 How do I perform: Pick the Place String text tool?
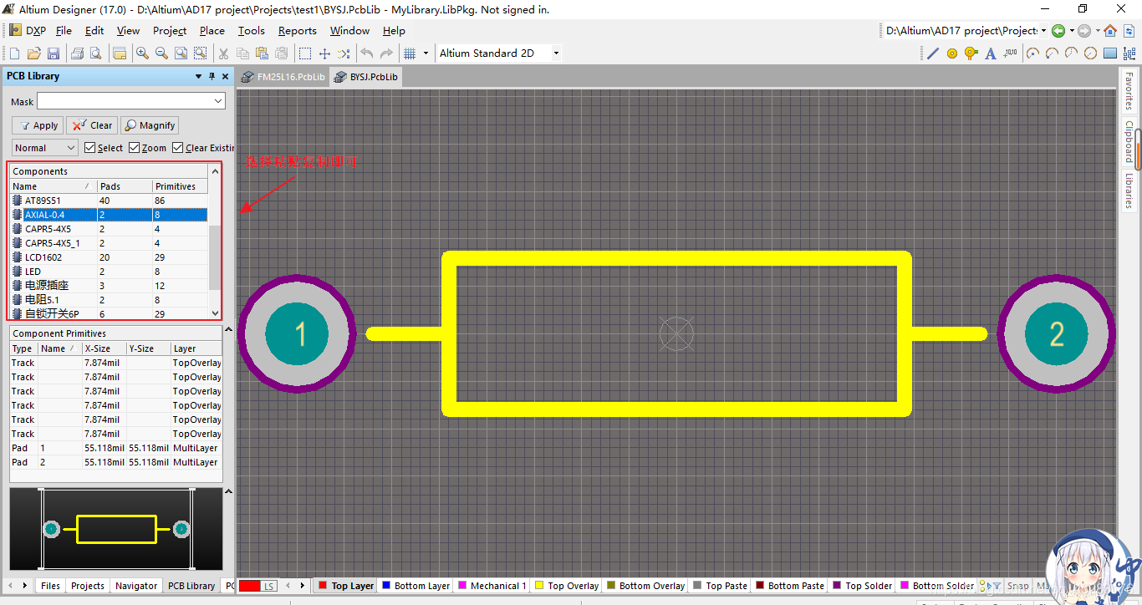tap(991, 53)
